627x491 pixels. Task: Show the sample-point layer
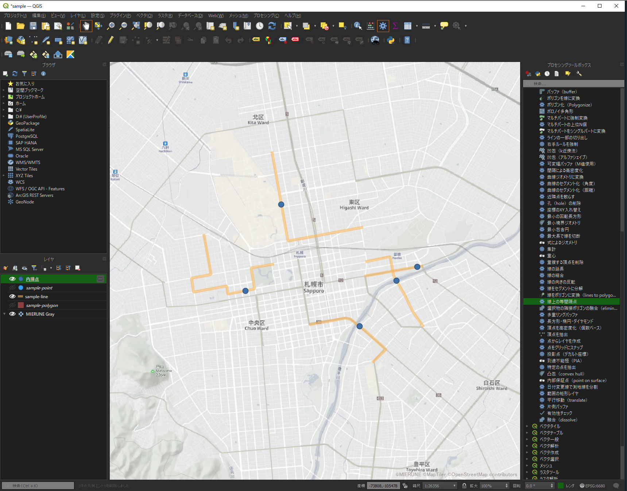point(12,288)
